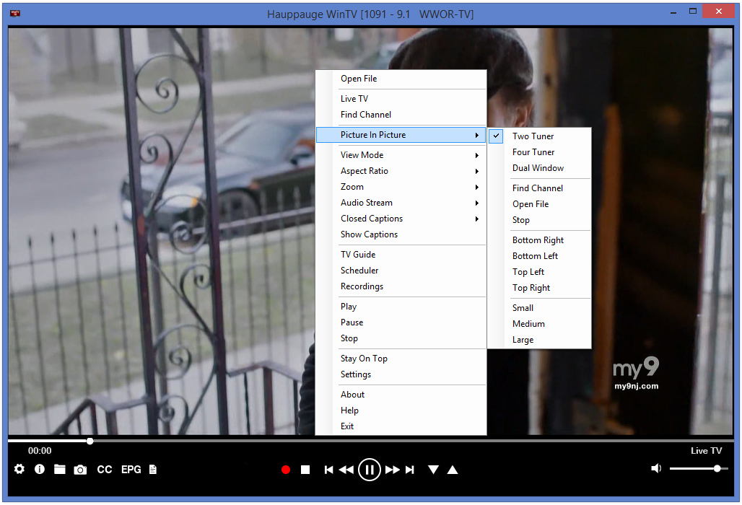Click the channel info icon
The height and width of the screenshot is (505, 742).
(39, 470)
